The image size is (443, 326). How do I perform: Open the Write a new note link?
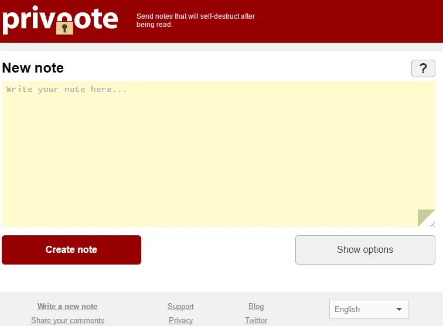pyautogui.click(x=67, y=306)
